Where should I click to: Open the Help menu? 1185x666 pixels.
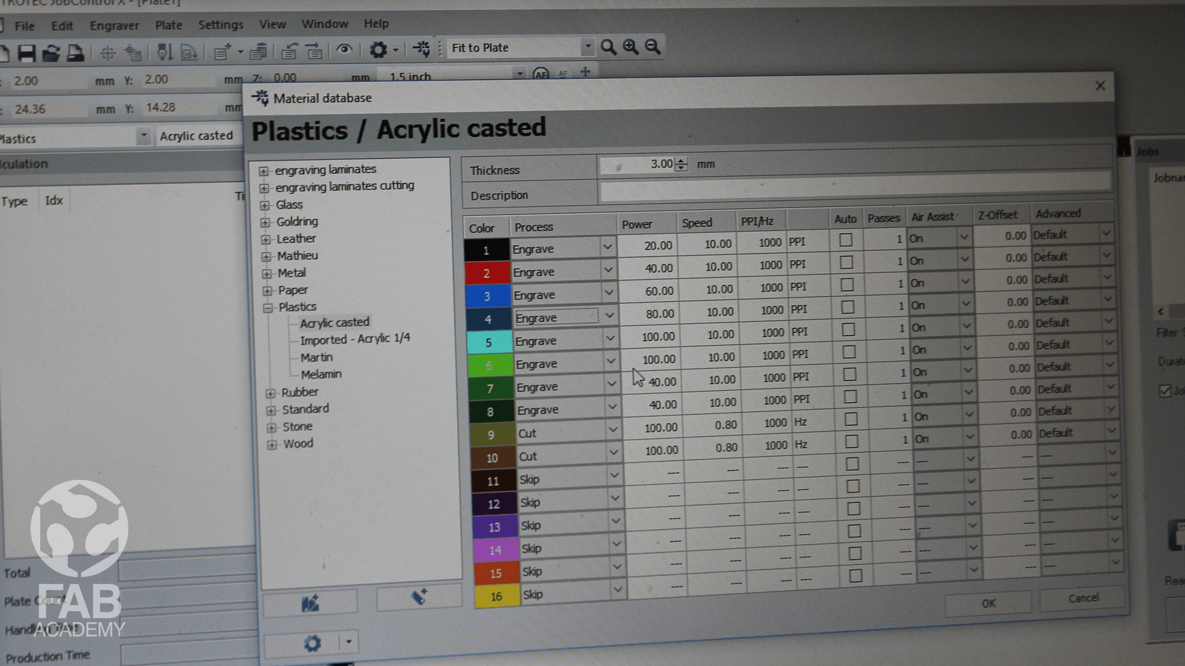click(x=376, y=23)
